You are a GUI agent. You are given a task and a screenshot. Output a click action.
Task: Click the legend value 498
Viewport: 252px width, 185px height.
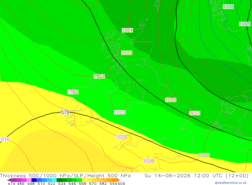31,183
